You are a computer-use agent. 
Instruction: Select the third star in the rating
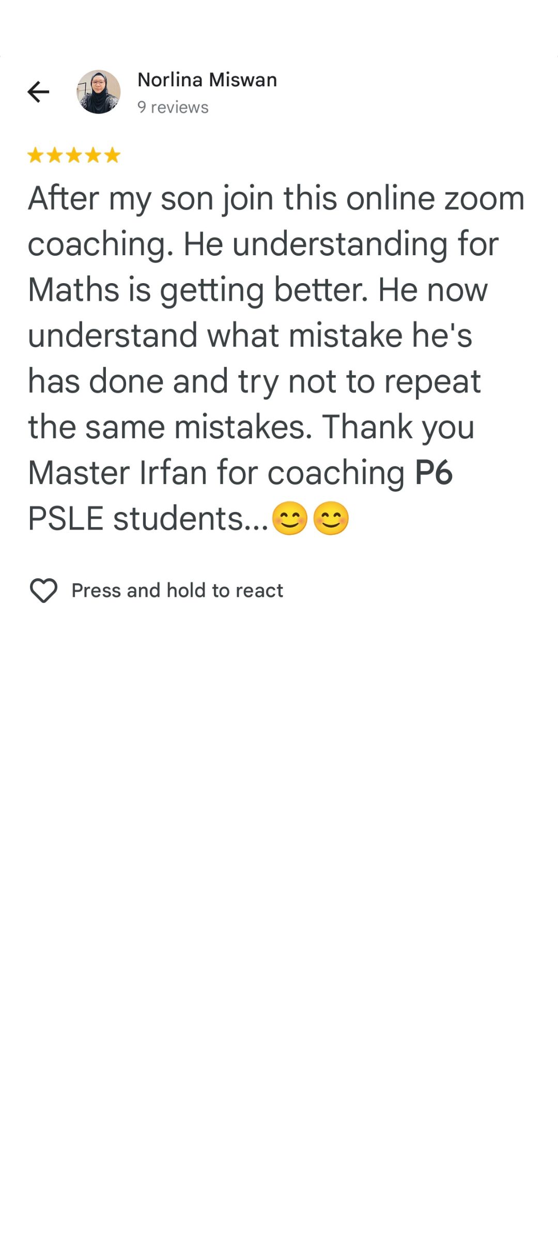tap(74, 155)
